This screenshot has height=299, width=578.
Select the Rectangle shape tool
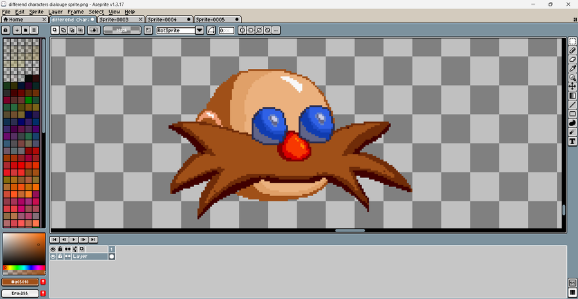pyautogui.click(x=572, y=114)
